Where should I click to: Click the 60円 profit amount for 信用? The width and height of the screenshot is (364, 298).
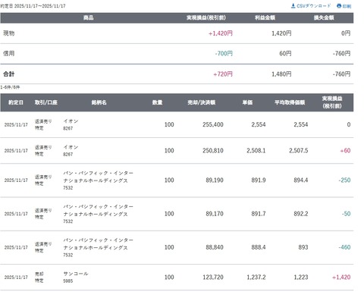point(285,54)
